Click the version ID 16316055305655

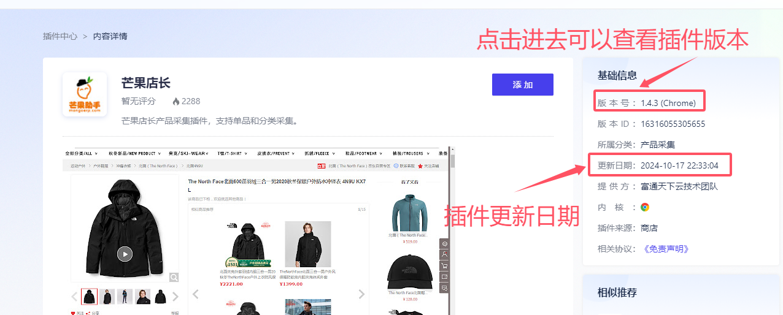673,124
